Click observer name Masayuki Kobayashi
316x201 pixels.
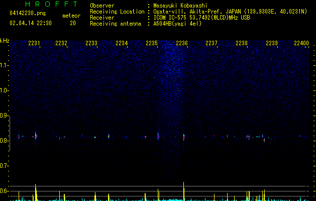[180, 6]
